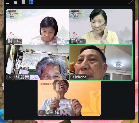Select the 莊琇紅 participant video tile
Viewport: 139px width, 123px height.
[x=101, y=27]
